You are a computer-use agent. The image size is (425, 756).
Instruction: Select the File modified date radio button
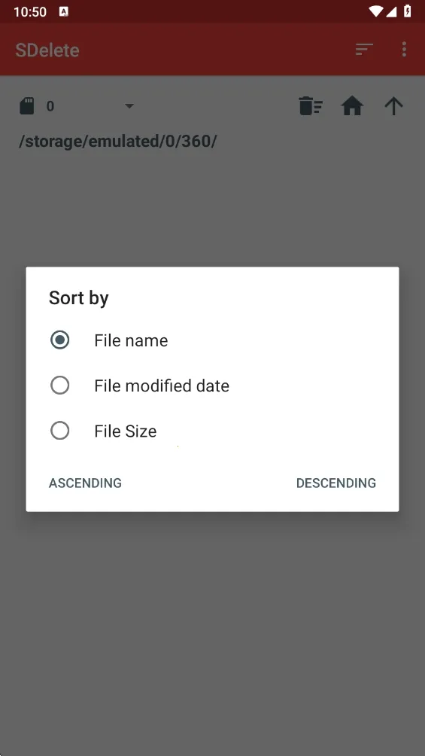pyautogui.click(x=59, y=386)
